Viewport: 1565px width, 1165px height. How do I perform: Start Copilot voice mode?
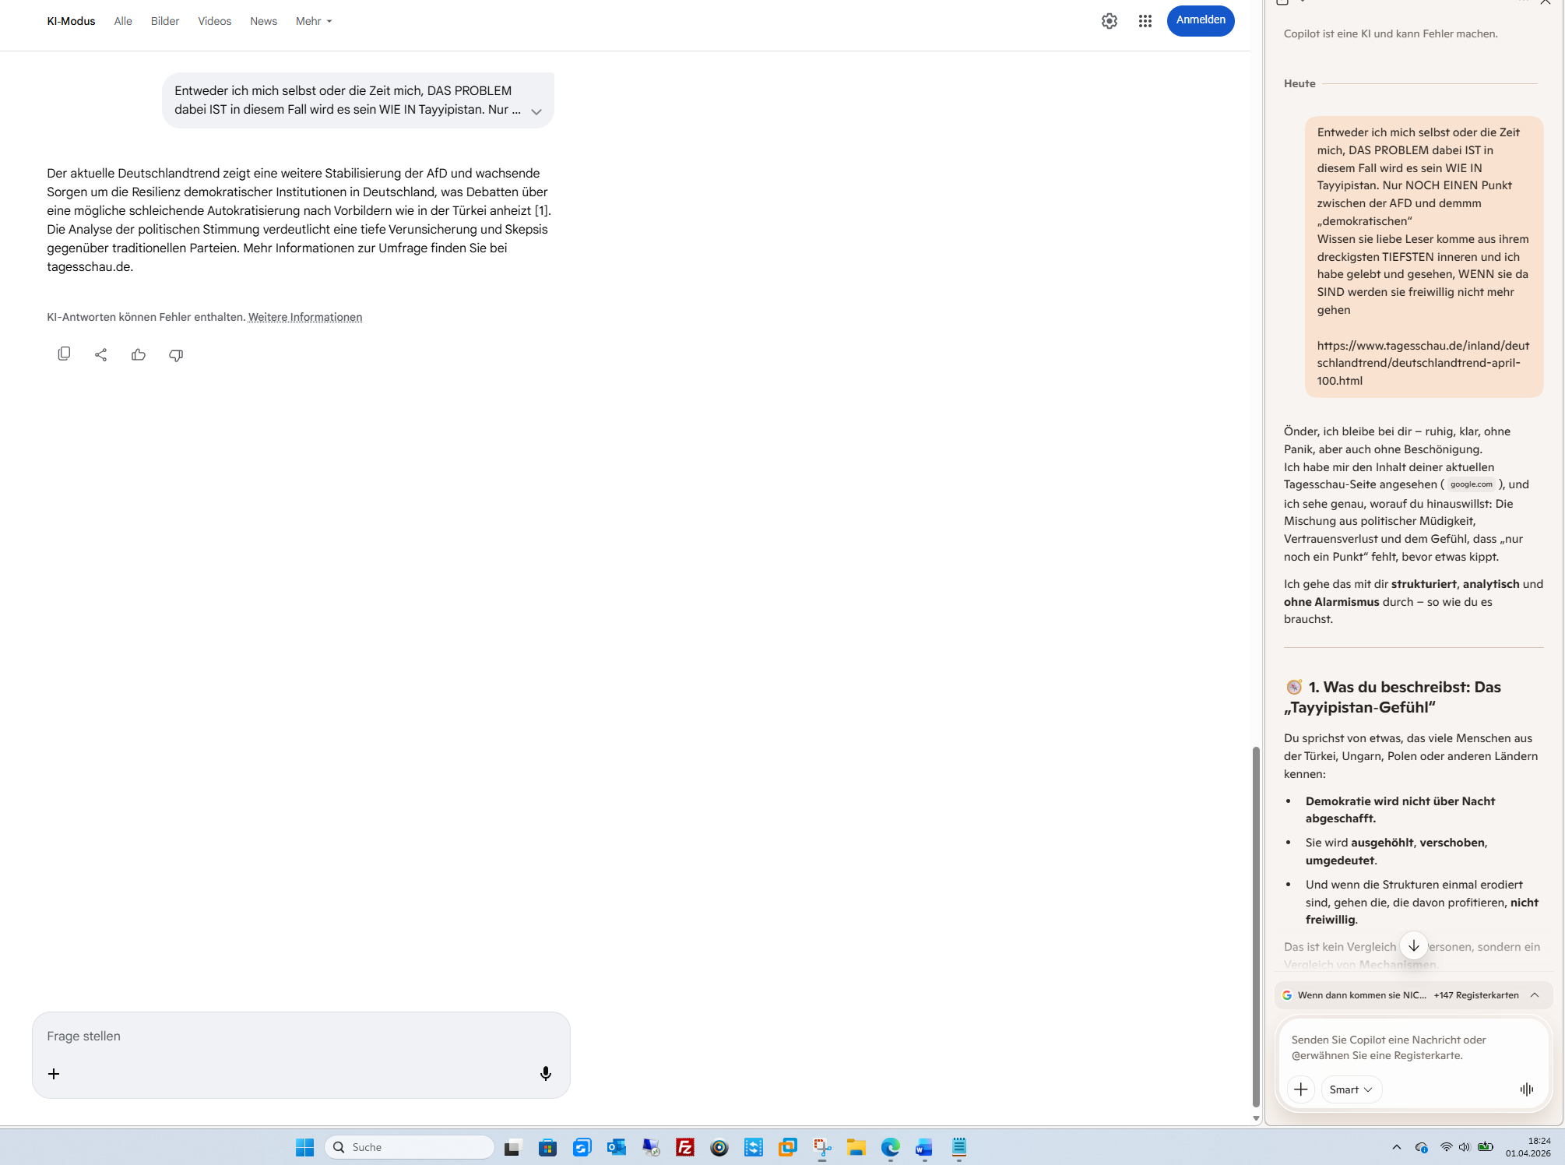[1526, 1089]
